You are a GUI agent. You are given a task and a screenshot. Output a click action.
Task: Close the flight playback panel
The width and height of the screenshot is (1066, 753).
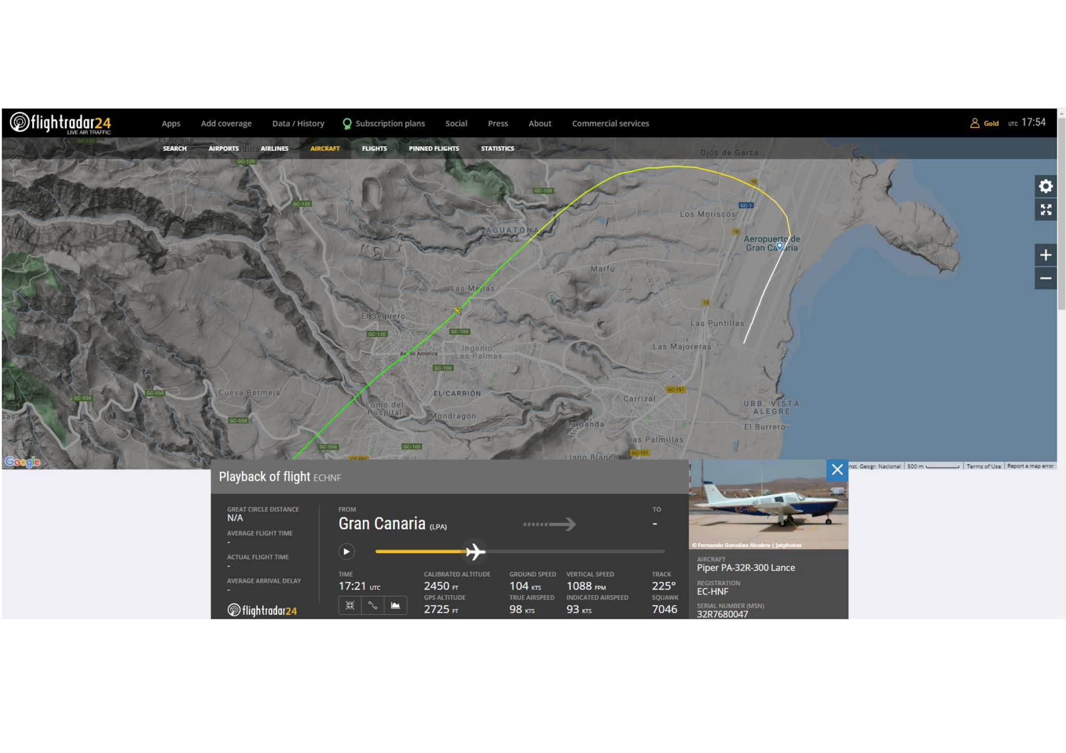tap(837, 470)
